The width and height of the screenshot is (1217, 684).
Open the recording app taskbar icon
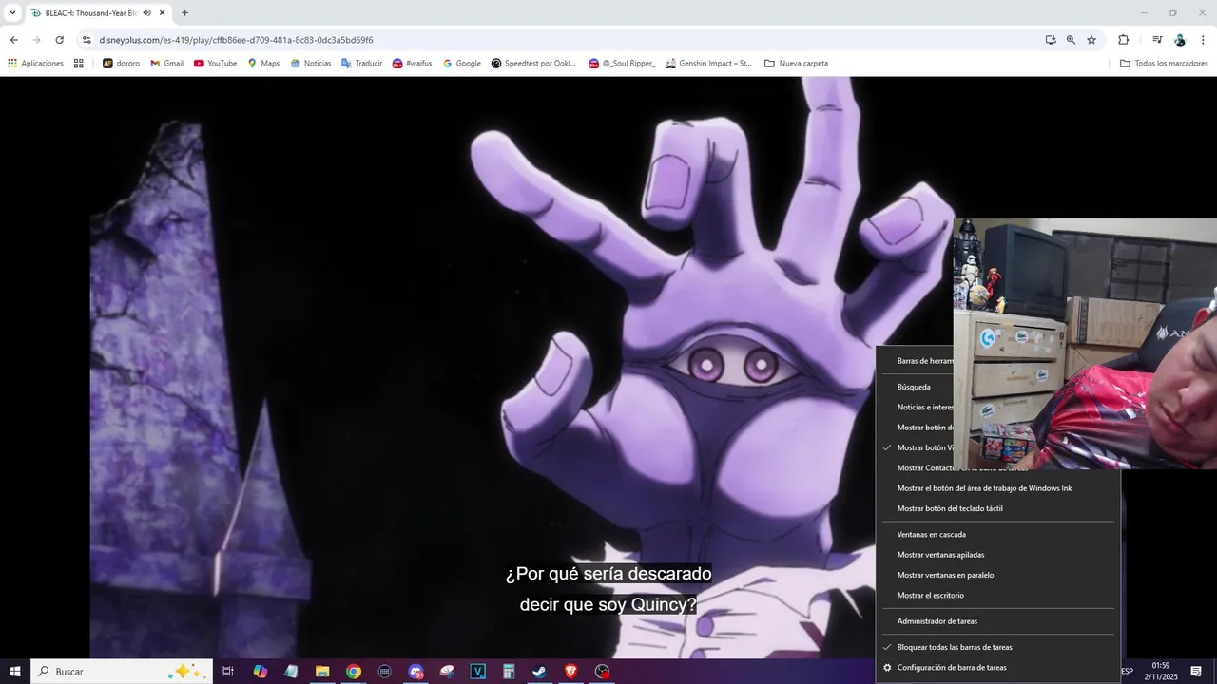point(602,672)
